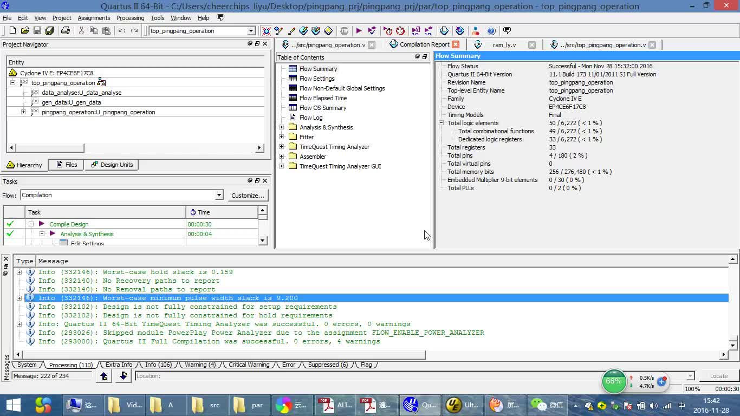This screenshot has height=416, width=740.
Task: Click the speech bubble icon beside Help menu
Action: 220,18
